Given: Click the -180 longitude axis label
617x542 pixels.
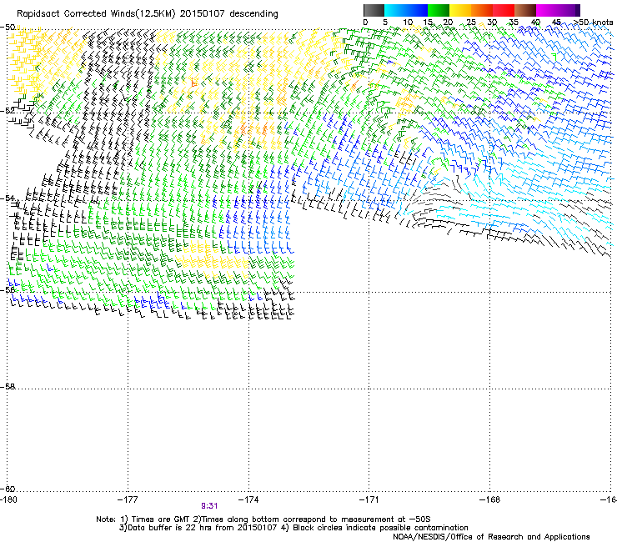Looking at the screenshot, I should (x=8, y=499).
